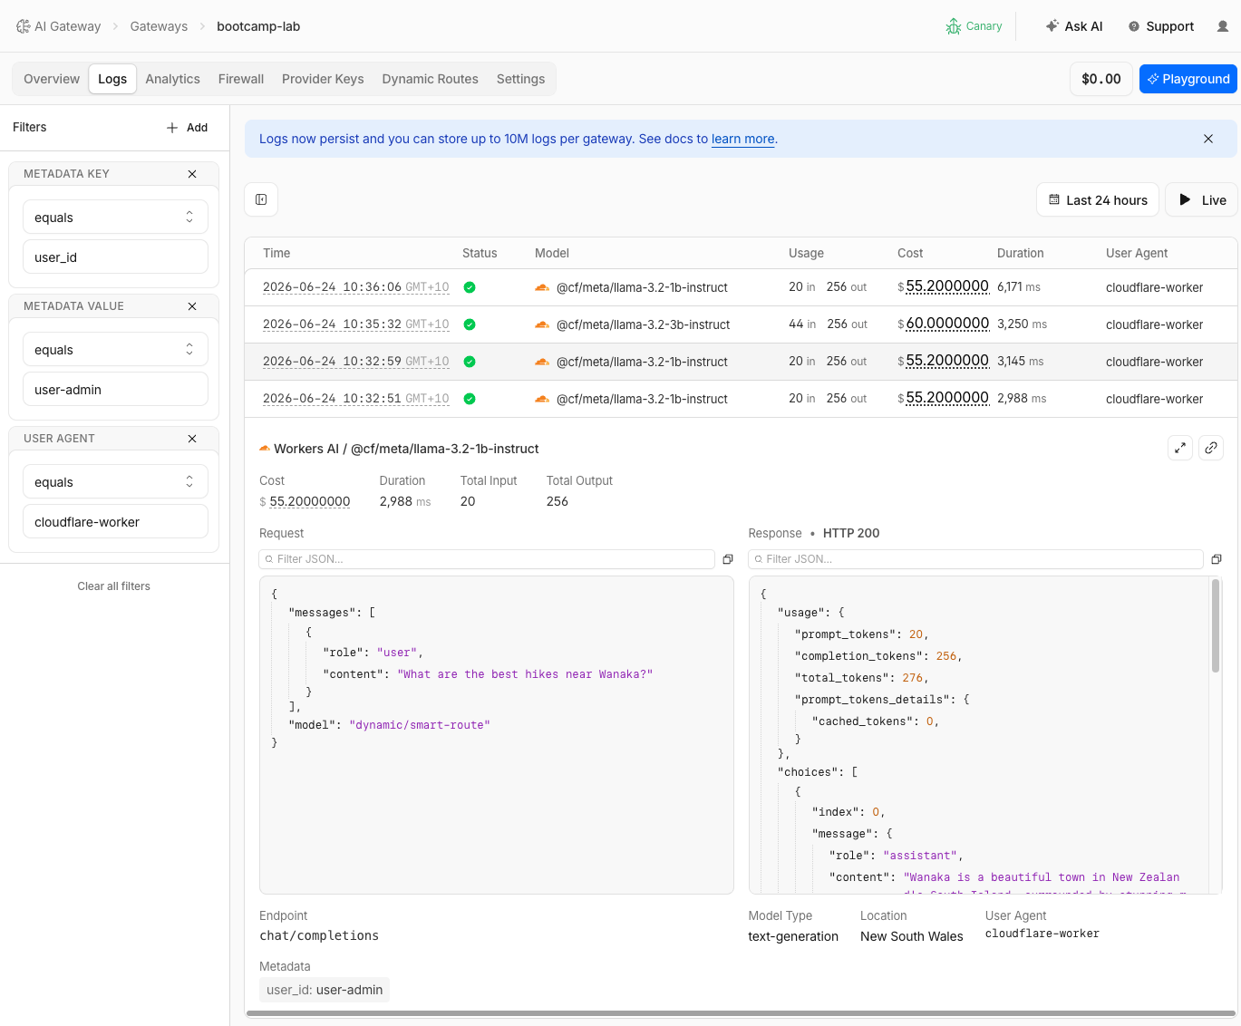Screen dimensions: 1241x1026
Task: Remove the User Agent filter
Action: click(x=192, y=439)
